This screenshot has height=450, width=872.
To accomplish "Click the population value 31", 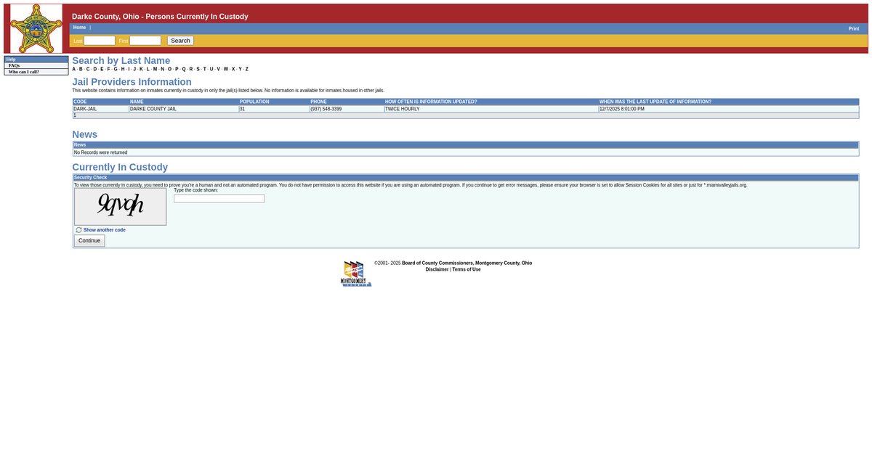I will (274, 109).
